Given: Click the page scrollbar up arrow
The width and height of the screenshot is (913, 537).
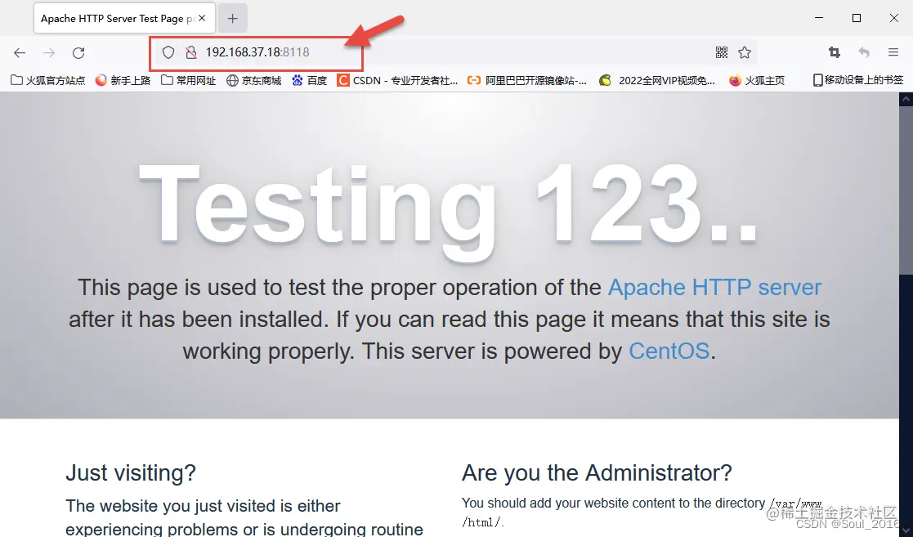Looking at the screenshot, I should coord(906,100).
